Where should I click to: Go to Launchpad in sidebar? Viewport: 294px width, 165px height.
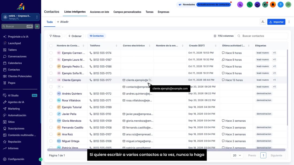coord(14,43)
